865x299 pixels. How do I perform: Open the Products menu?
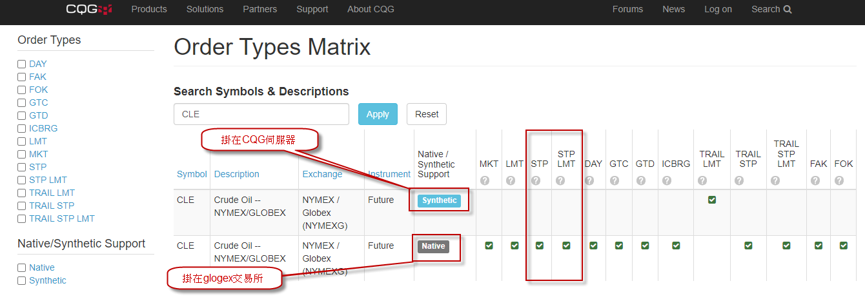click(149, 9)
